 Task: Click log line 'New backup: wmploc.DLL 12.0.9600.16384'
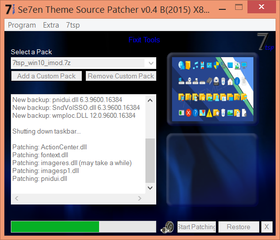pos(74,115)
